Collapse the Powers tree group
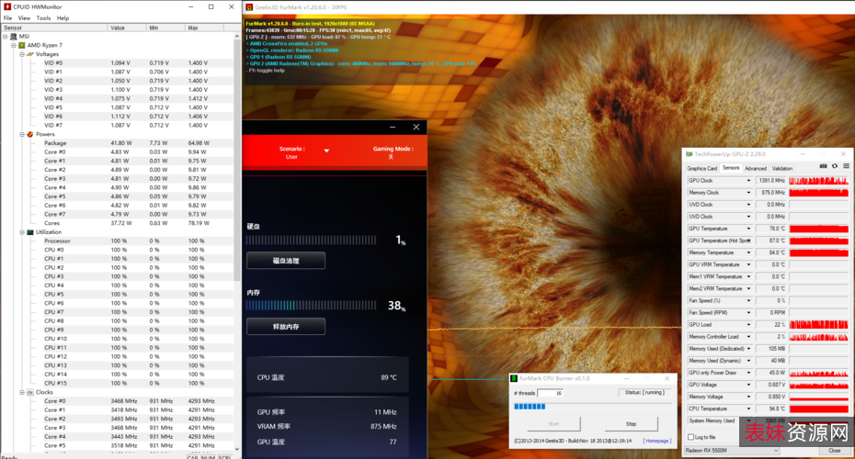 [x=22, y=134]
